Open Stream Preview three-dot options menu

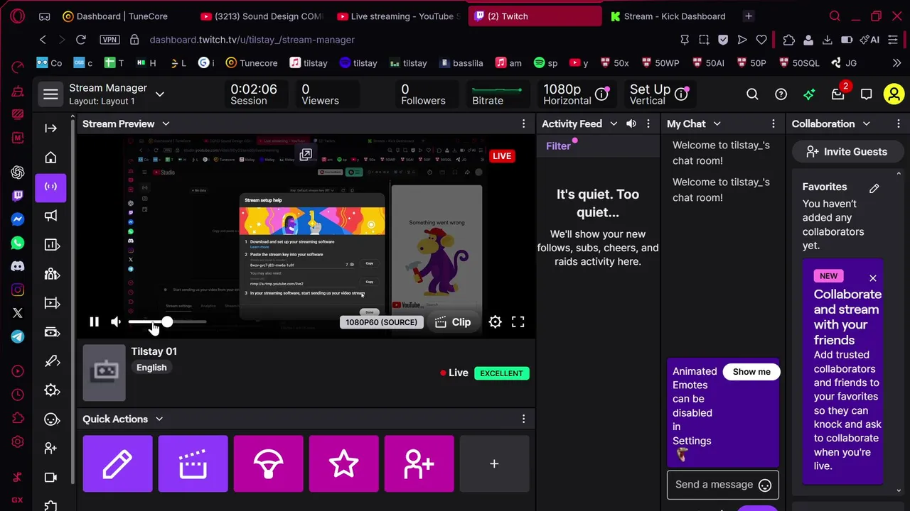click(524, 123)
